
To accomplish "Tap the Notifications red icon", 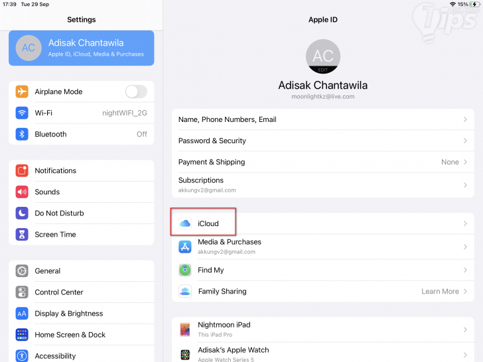I will pyautogui.click(x=22, y=170).
